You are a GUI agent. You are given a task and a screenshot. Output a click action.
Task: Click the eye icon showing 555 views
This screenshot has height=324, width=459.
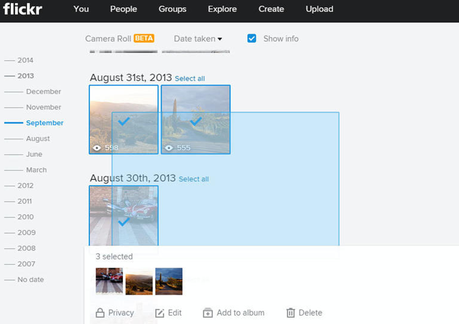[x=169, y=148]
